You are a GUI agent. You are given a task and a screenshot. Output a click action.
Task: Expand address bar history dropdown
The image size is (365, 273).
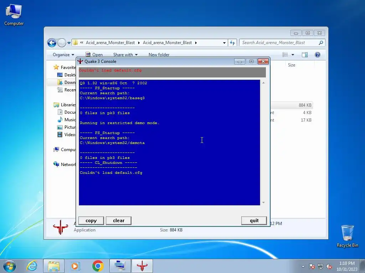pos(224,43)
